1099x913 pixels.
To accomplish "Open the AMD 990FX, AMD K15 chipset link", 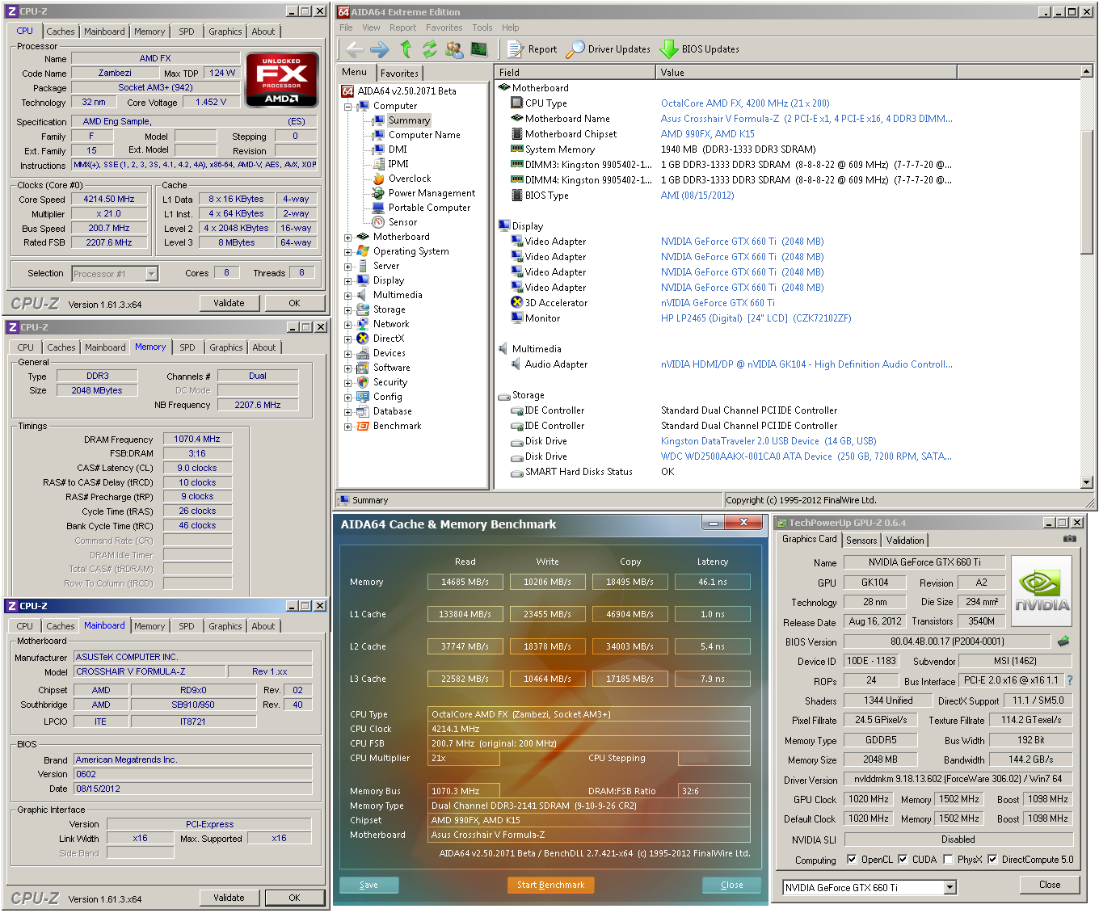I will point(707,134).
